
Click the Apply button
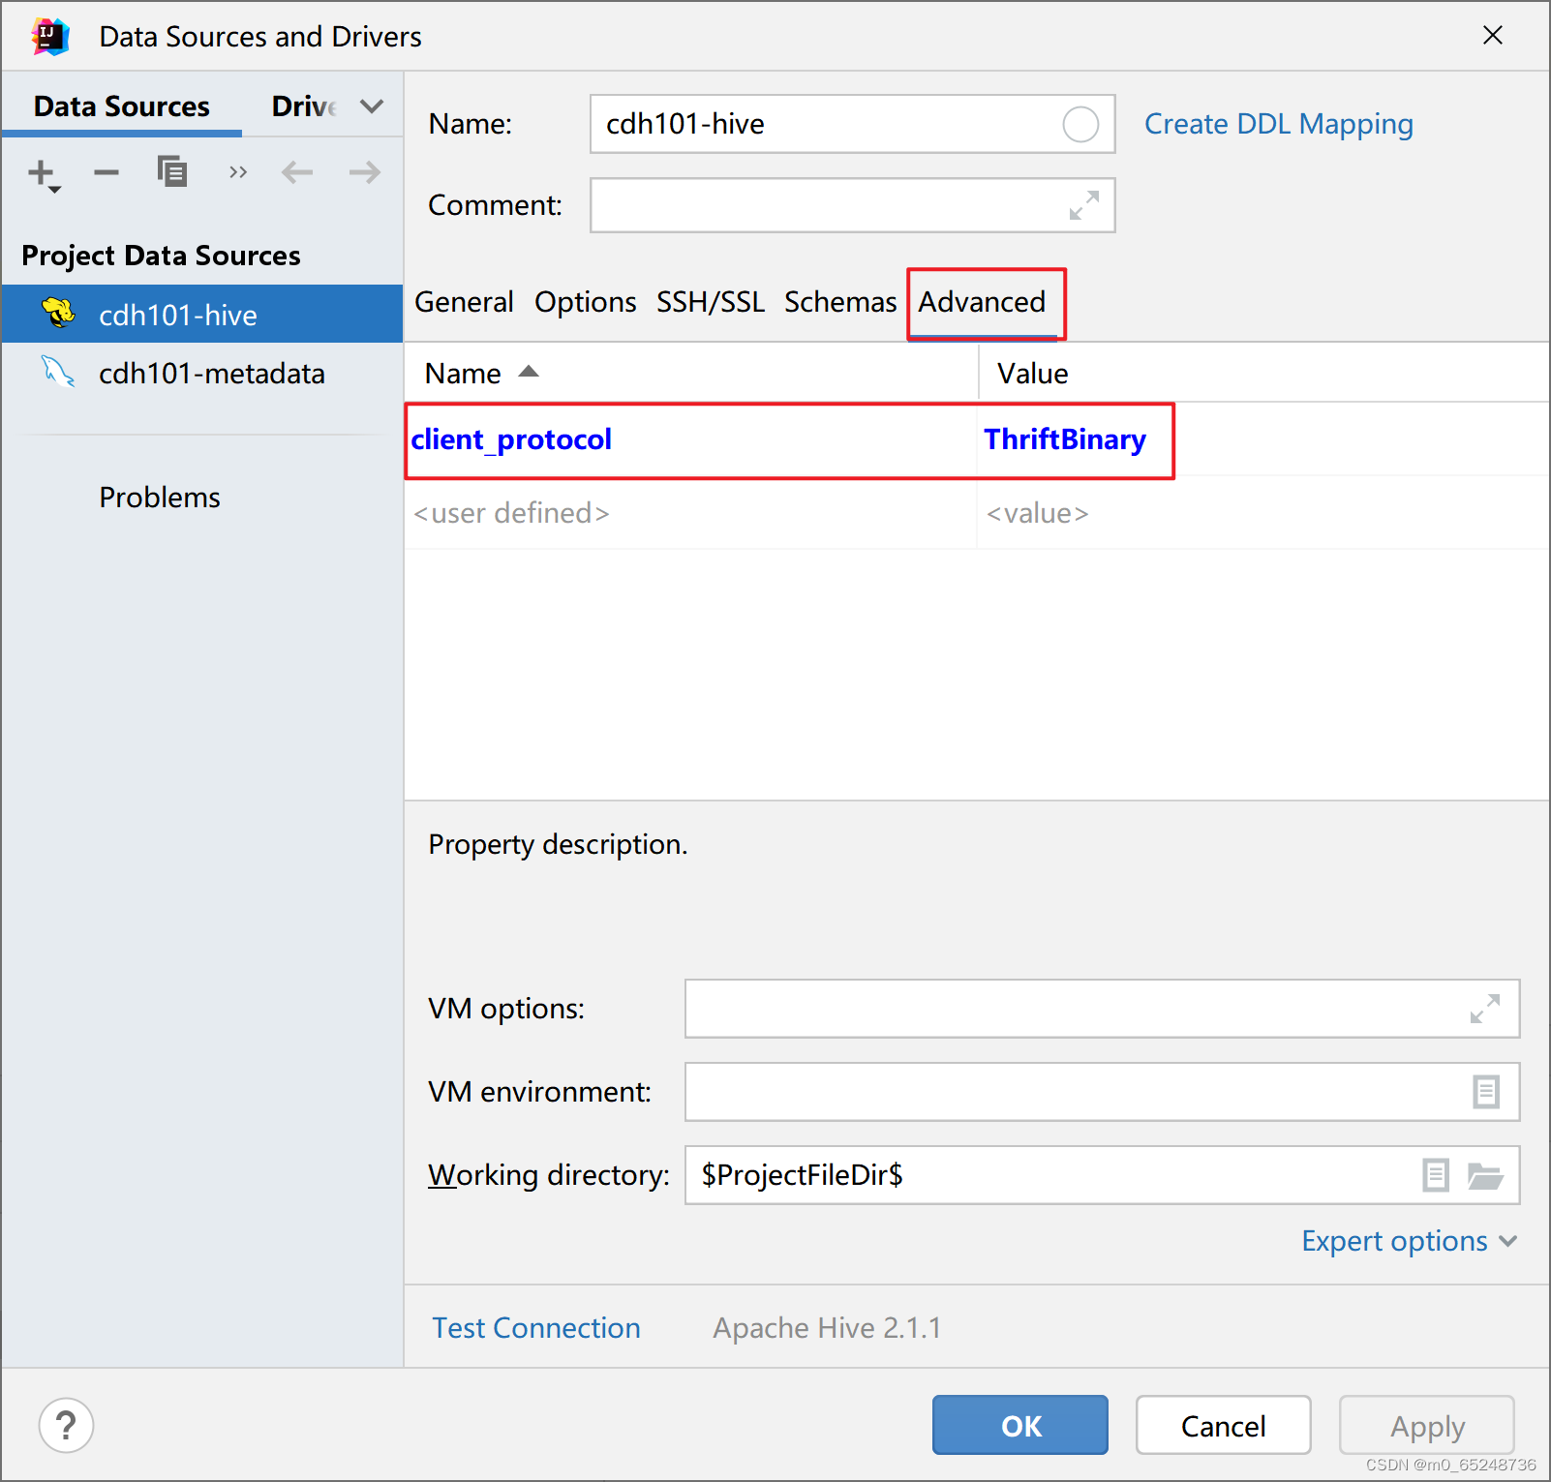coord(1427,1425)
